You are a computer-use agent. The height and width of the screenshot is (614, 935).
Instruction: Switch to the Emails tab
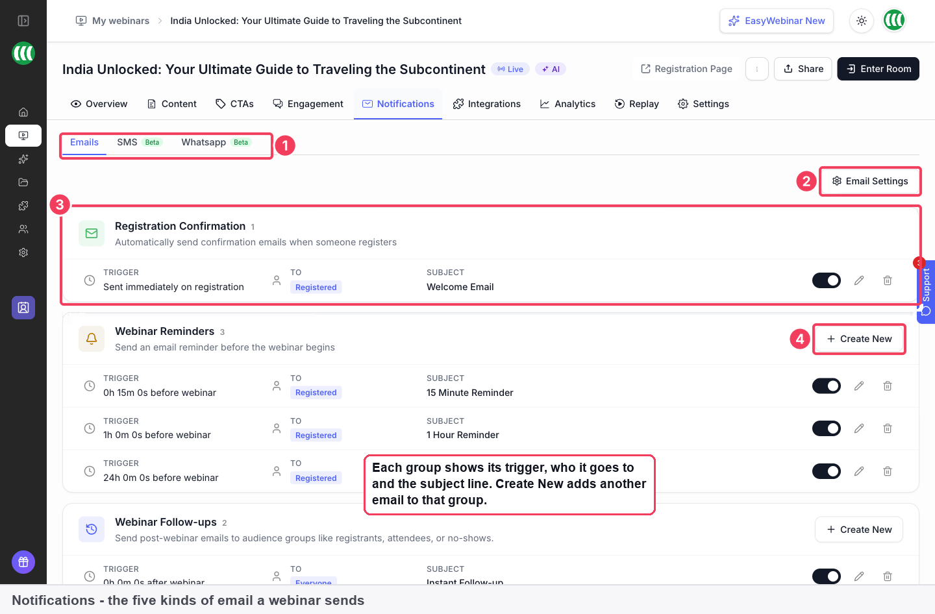point(84,142)
